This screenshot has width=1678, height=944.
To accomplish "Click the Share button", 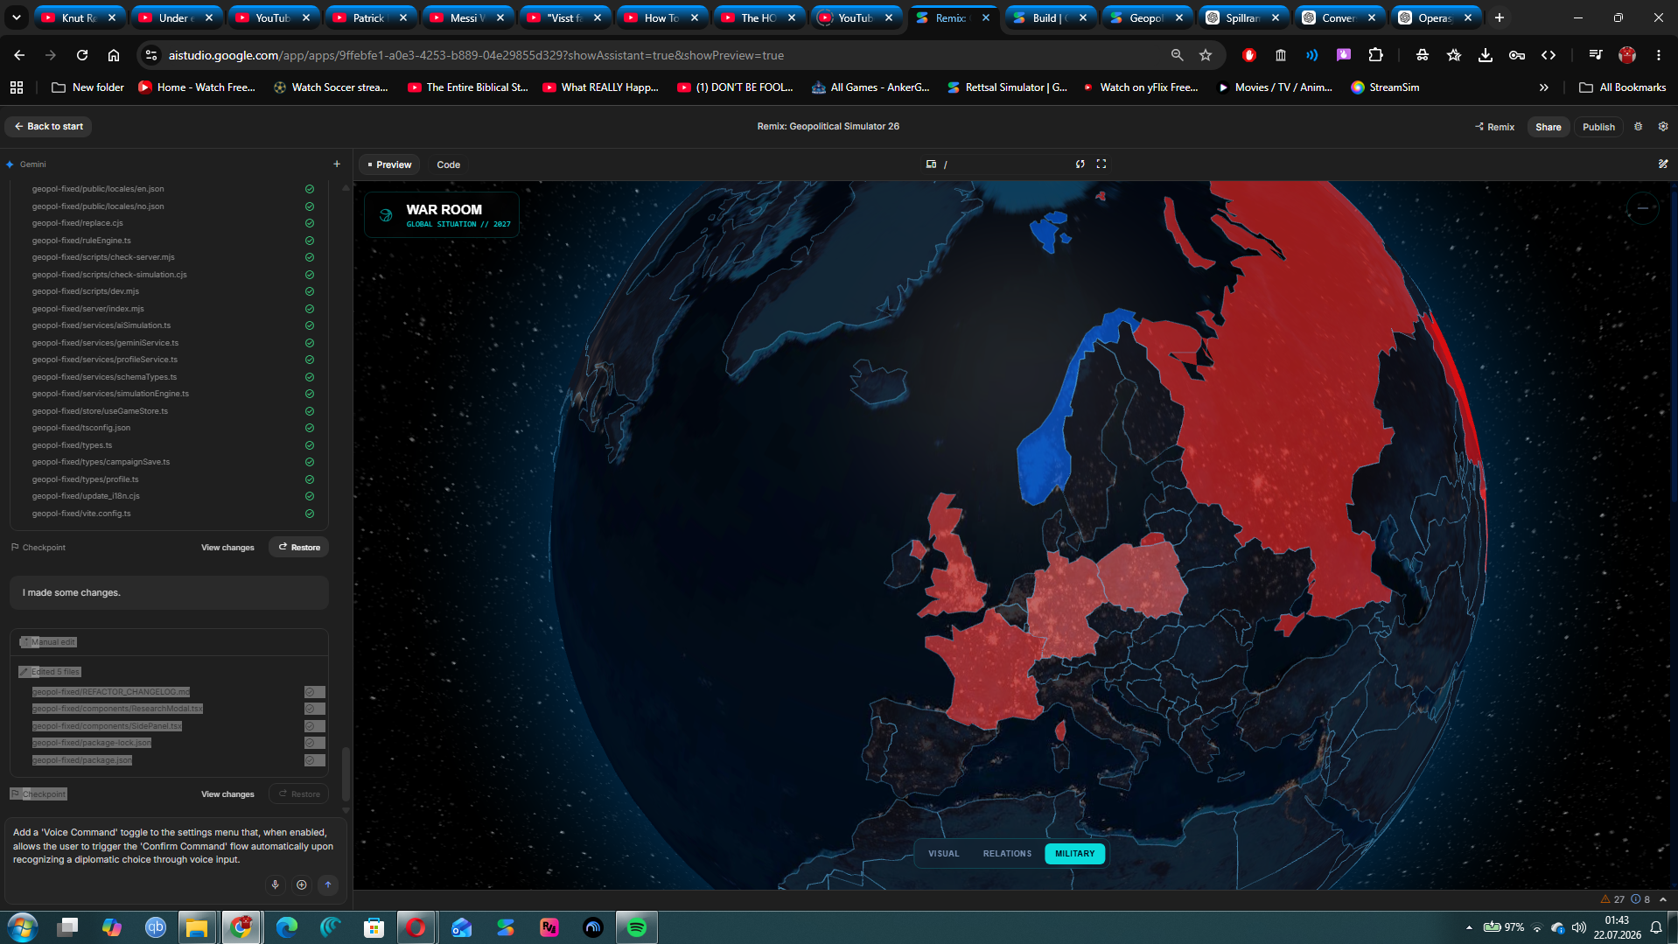I will (1548, 127).
